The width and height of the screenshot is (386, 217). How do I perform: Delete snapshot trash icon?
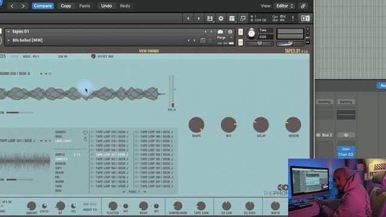pyautogui.click(x=210, y=40)
